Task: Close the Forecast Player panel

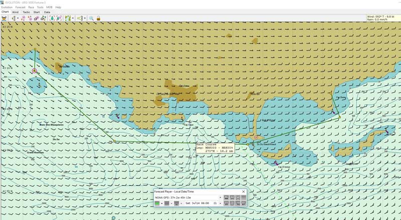Action: [x=244, y=191]
